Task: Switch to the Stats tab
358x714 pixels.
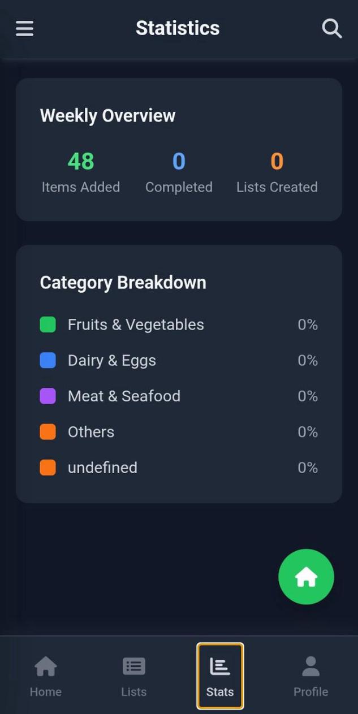Action: [220, 676]
